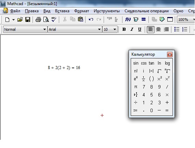Expand the Arial font dropdown
Screen dimensions: 195x148
99,29
